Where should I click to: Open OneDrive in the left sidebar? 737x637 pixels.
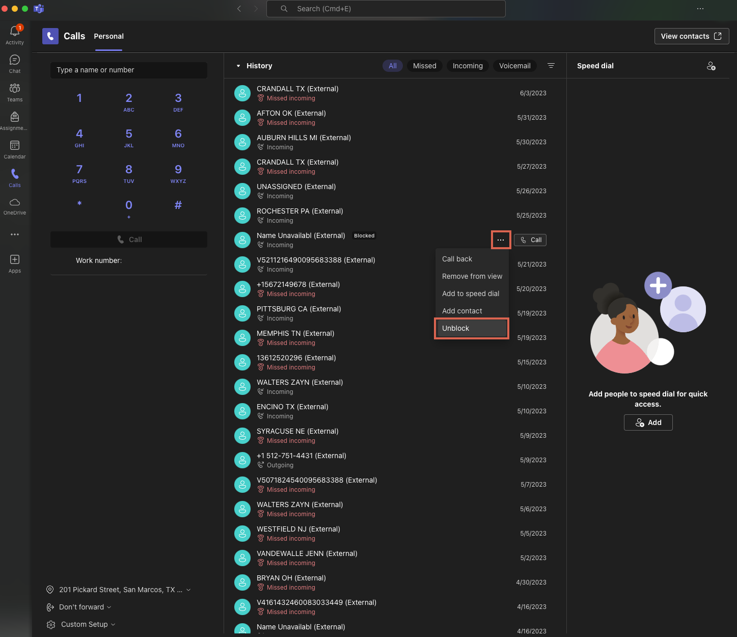point(15,206)
